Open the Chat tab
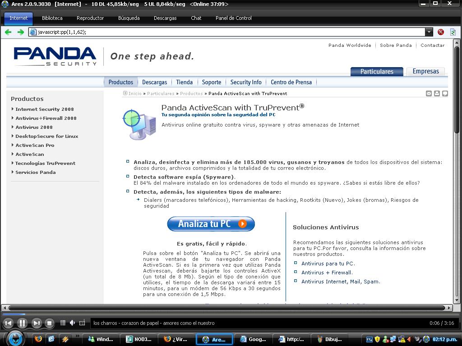 196,18
